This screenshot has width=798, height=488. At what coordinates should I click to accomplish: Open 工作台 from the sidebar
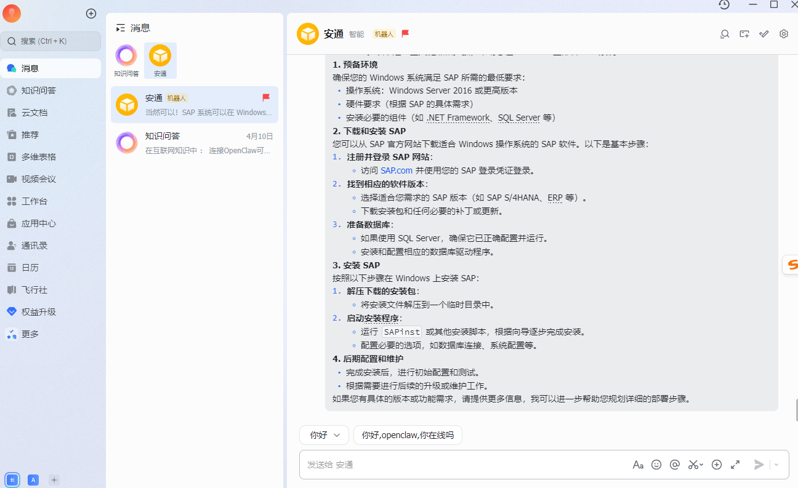(51, 201)
